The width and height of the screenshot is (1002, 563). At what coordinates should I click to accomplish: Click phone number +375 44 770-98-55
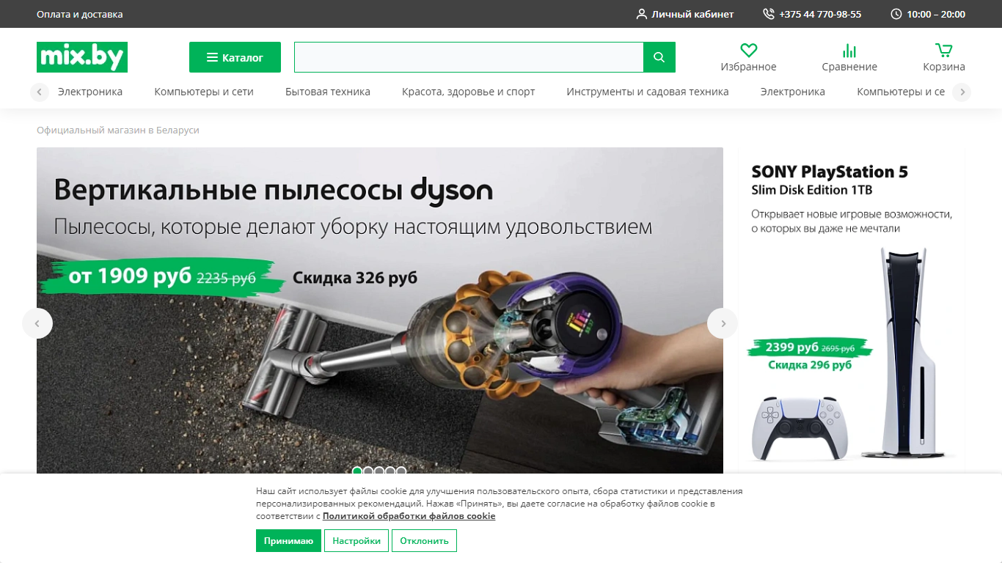click(812, 14)
